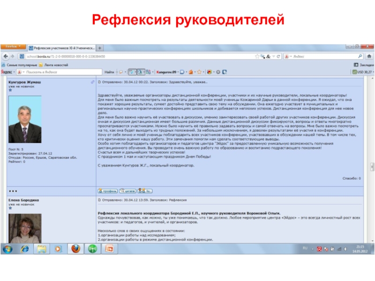This screenshot has width=375, height=281.
Task: Select the Рефлексия участников tab
Action: [x=62, y=48]
